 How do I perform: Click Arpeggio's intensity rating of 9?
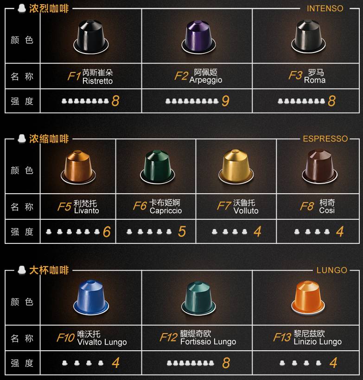click(x=225, y=101)
